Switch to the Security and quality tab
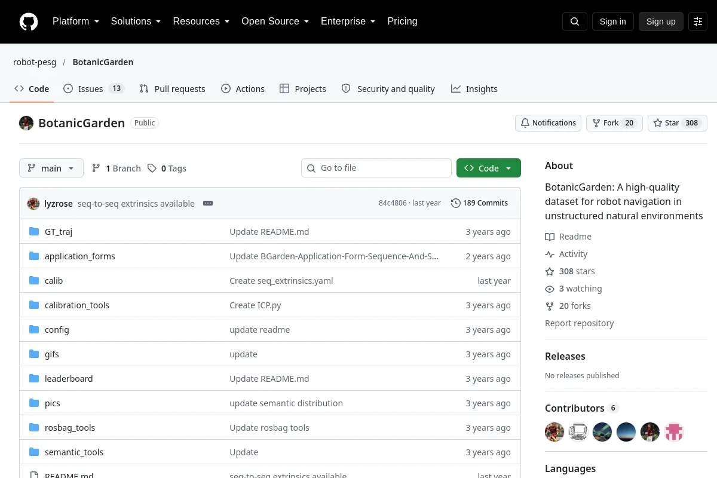This screenshot has height=478, width=717. (x=388, y=89)
